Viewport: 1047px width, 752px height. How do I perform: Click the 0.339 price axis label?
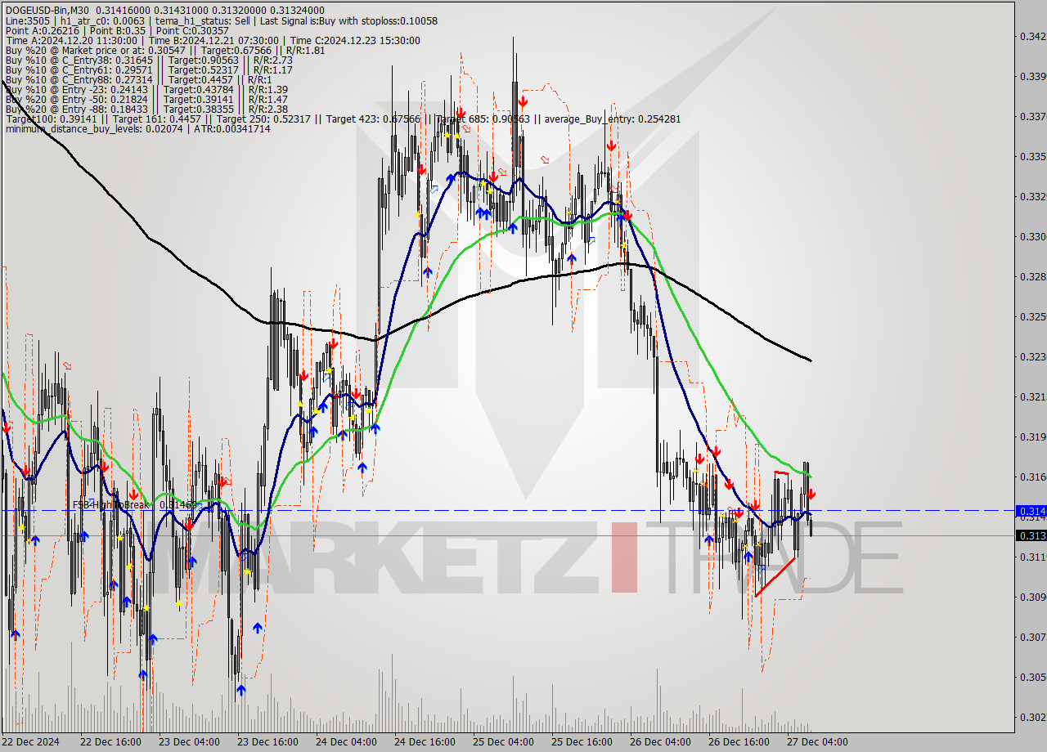pos(1032,76)
